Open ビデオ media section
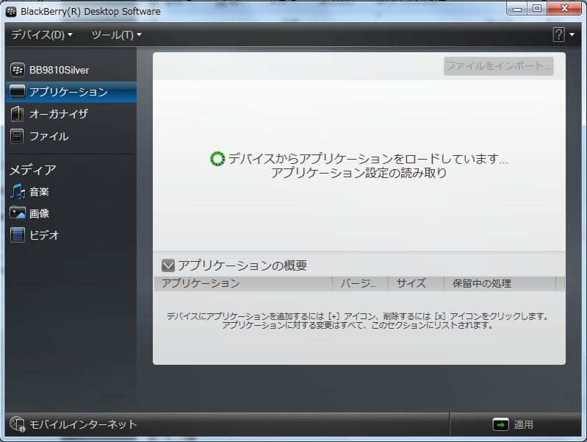The image size is (587, 442). tap(71, 235)
